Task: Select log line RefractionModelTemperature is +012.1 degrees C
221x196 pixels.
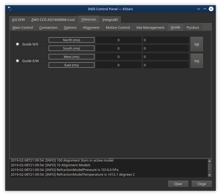Action: point(73,174)
